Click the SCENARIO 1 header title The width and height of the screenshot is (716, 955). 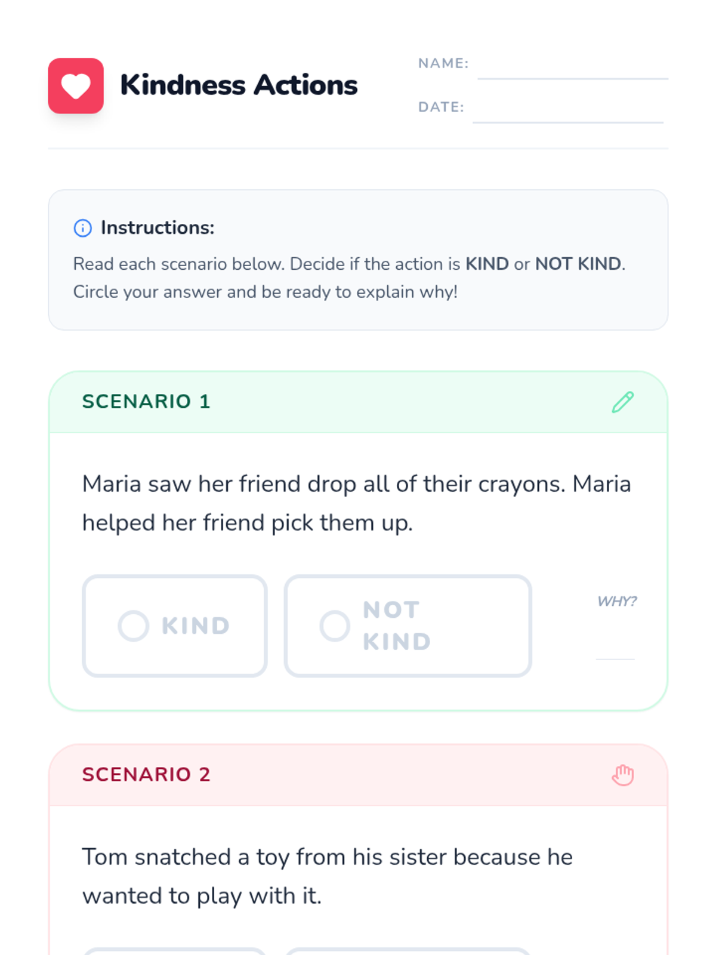pos(146,402)
